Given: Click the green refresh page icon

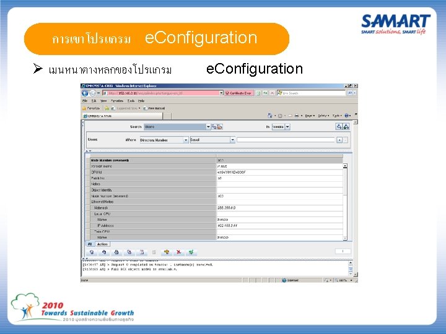Looking at the screenshot, I should [x=265, y=93].
